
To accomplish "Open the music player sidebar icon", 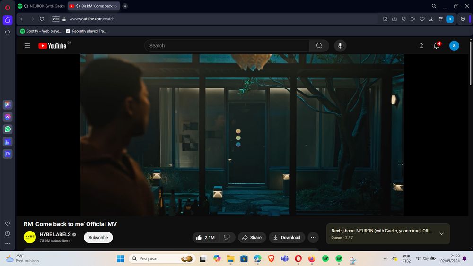I will coord(8,142).
